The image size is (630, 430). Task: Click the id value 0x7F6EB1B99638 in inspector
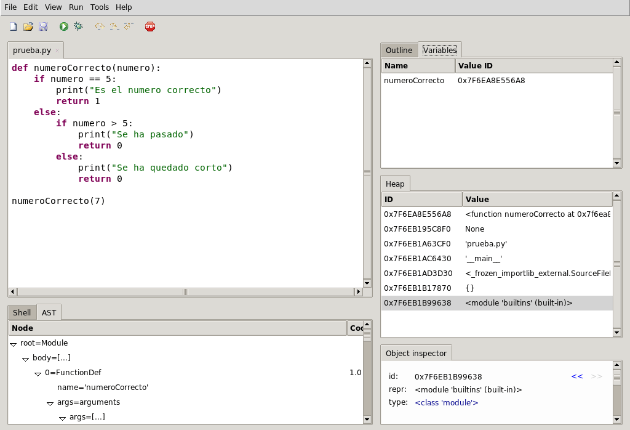[x=448, y=377]
